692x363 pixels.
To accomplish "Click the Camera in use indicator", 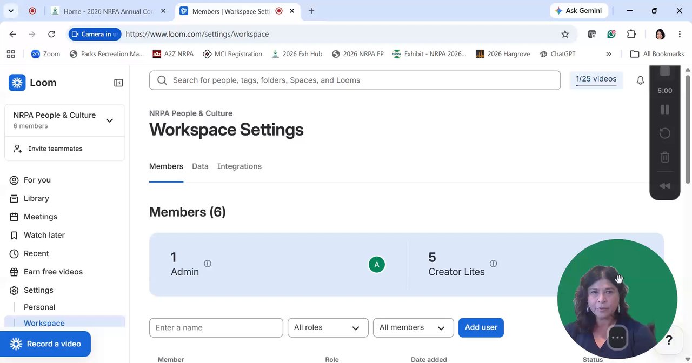I will (95, 34).
